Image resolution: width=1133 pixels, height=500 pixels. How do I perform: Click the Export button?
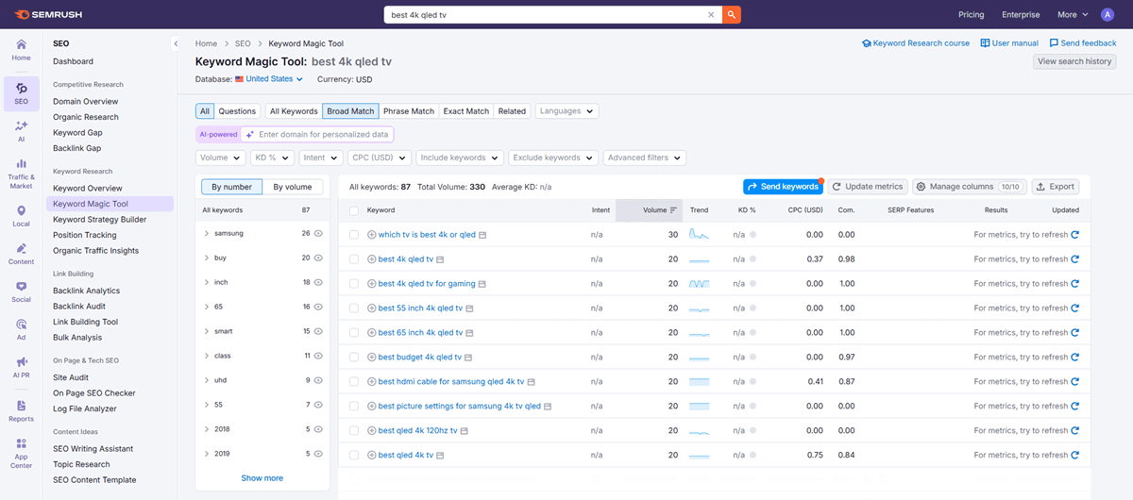pyautogui.click(x=1055, y=187)
